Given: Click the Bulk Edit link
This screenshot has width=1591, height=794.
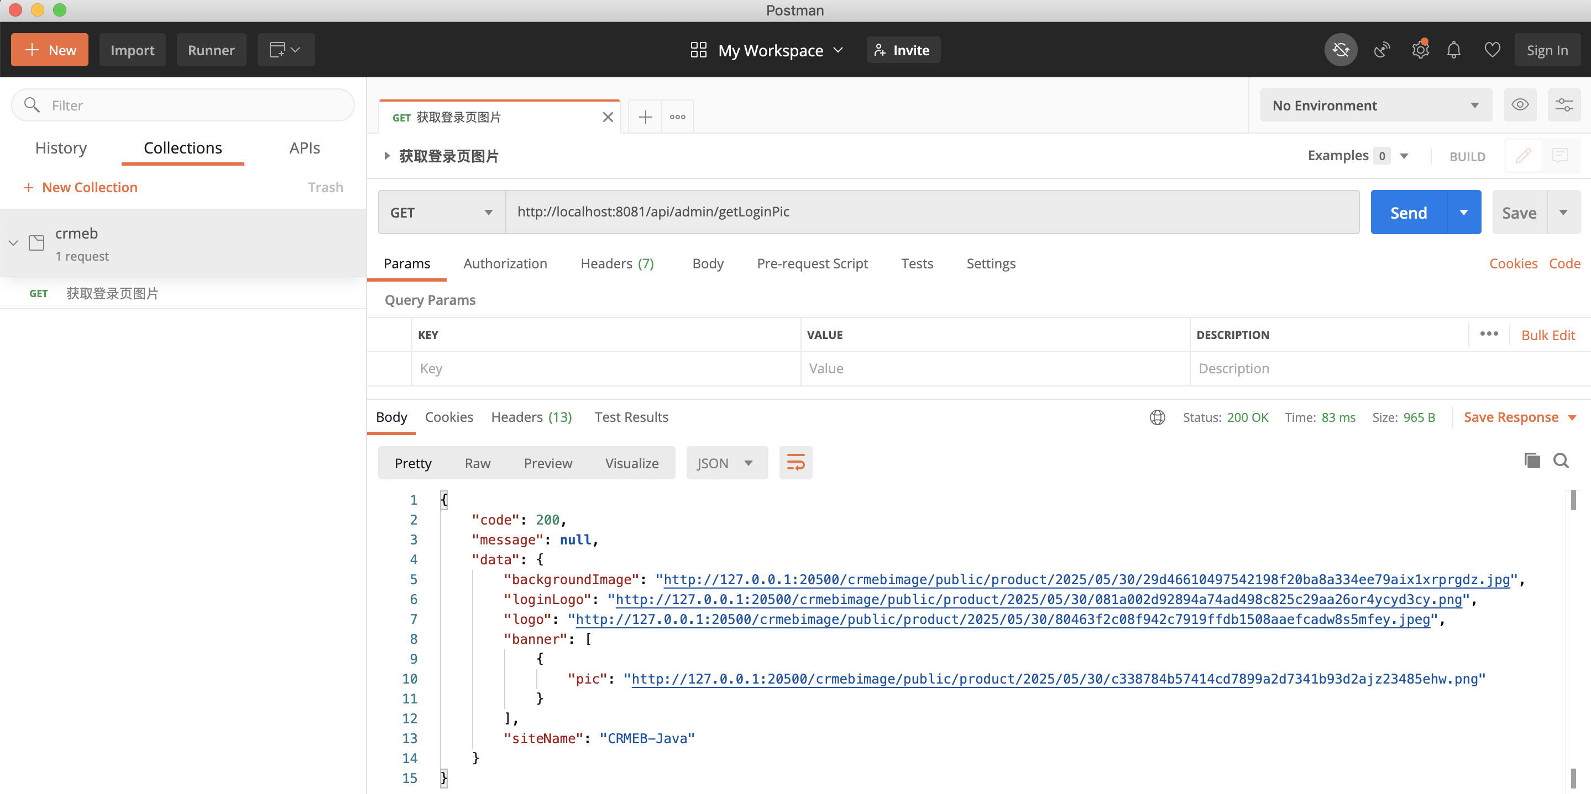Looking at the screenshot, I should pyautogui.click(x=1548, y=335).
